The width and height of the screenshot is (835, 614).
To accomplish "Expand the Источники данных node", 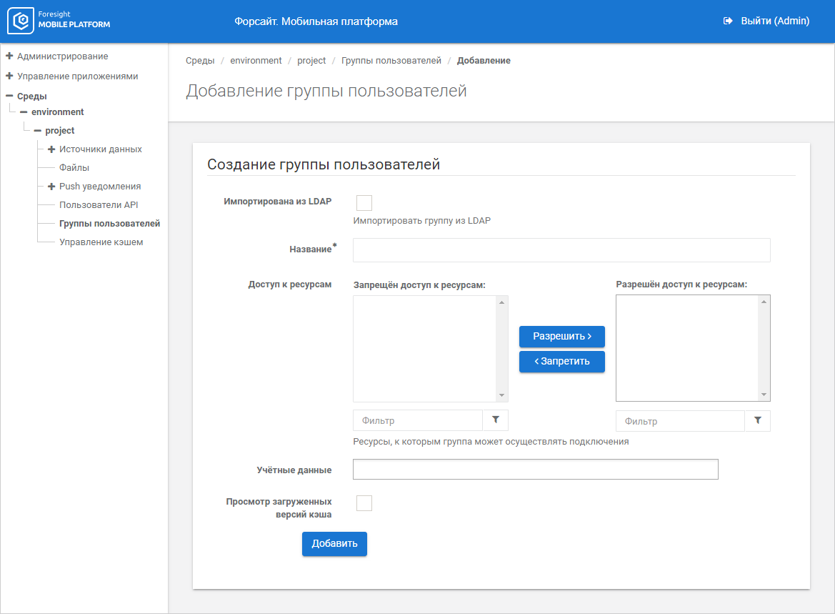I will pyautogui.click(x=51, y=149).
